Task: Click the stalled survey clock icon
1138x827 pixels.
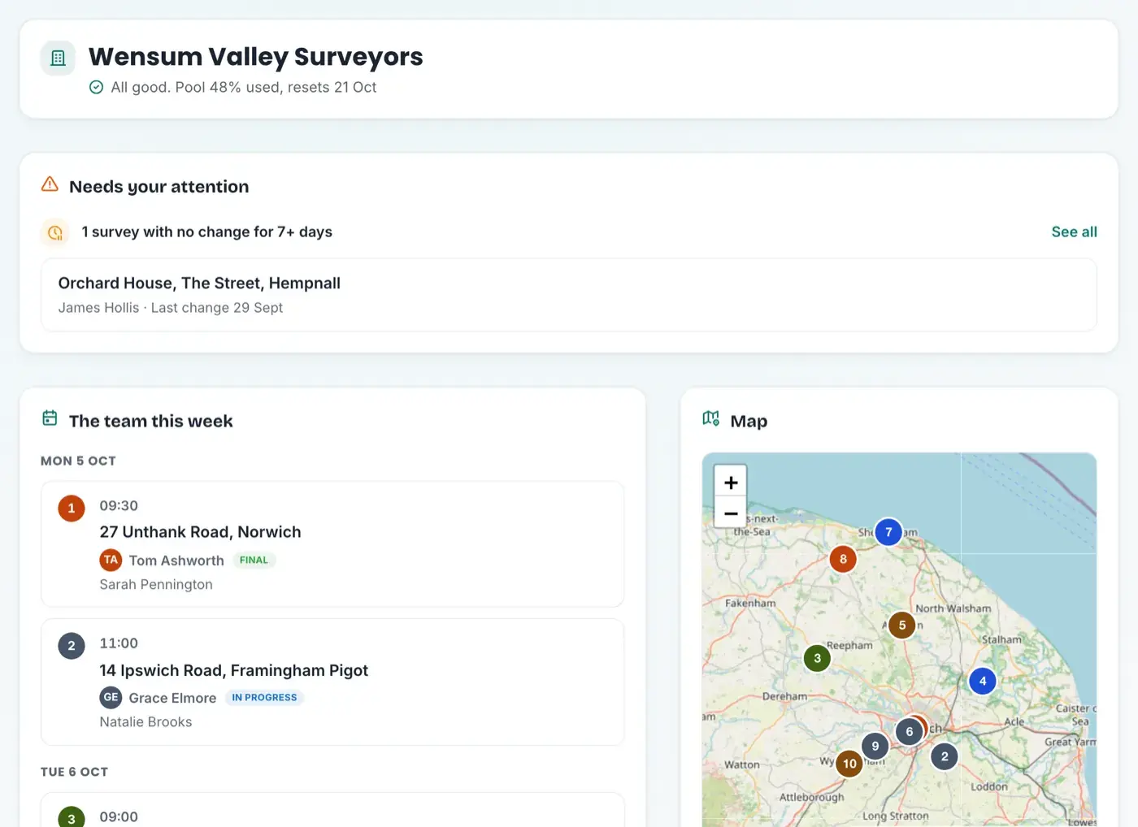Action: 55,232
